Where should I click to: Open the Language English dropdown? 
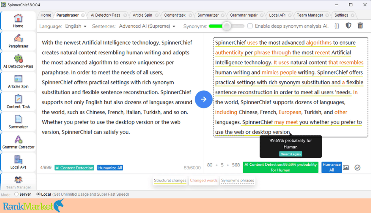pyautogui.click(x=76, y=26)
